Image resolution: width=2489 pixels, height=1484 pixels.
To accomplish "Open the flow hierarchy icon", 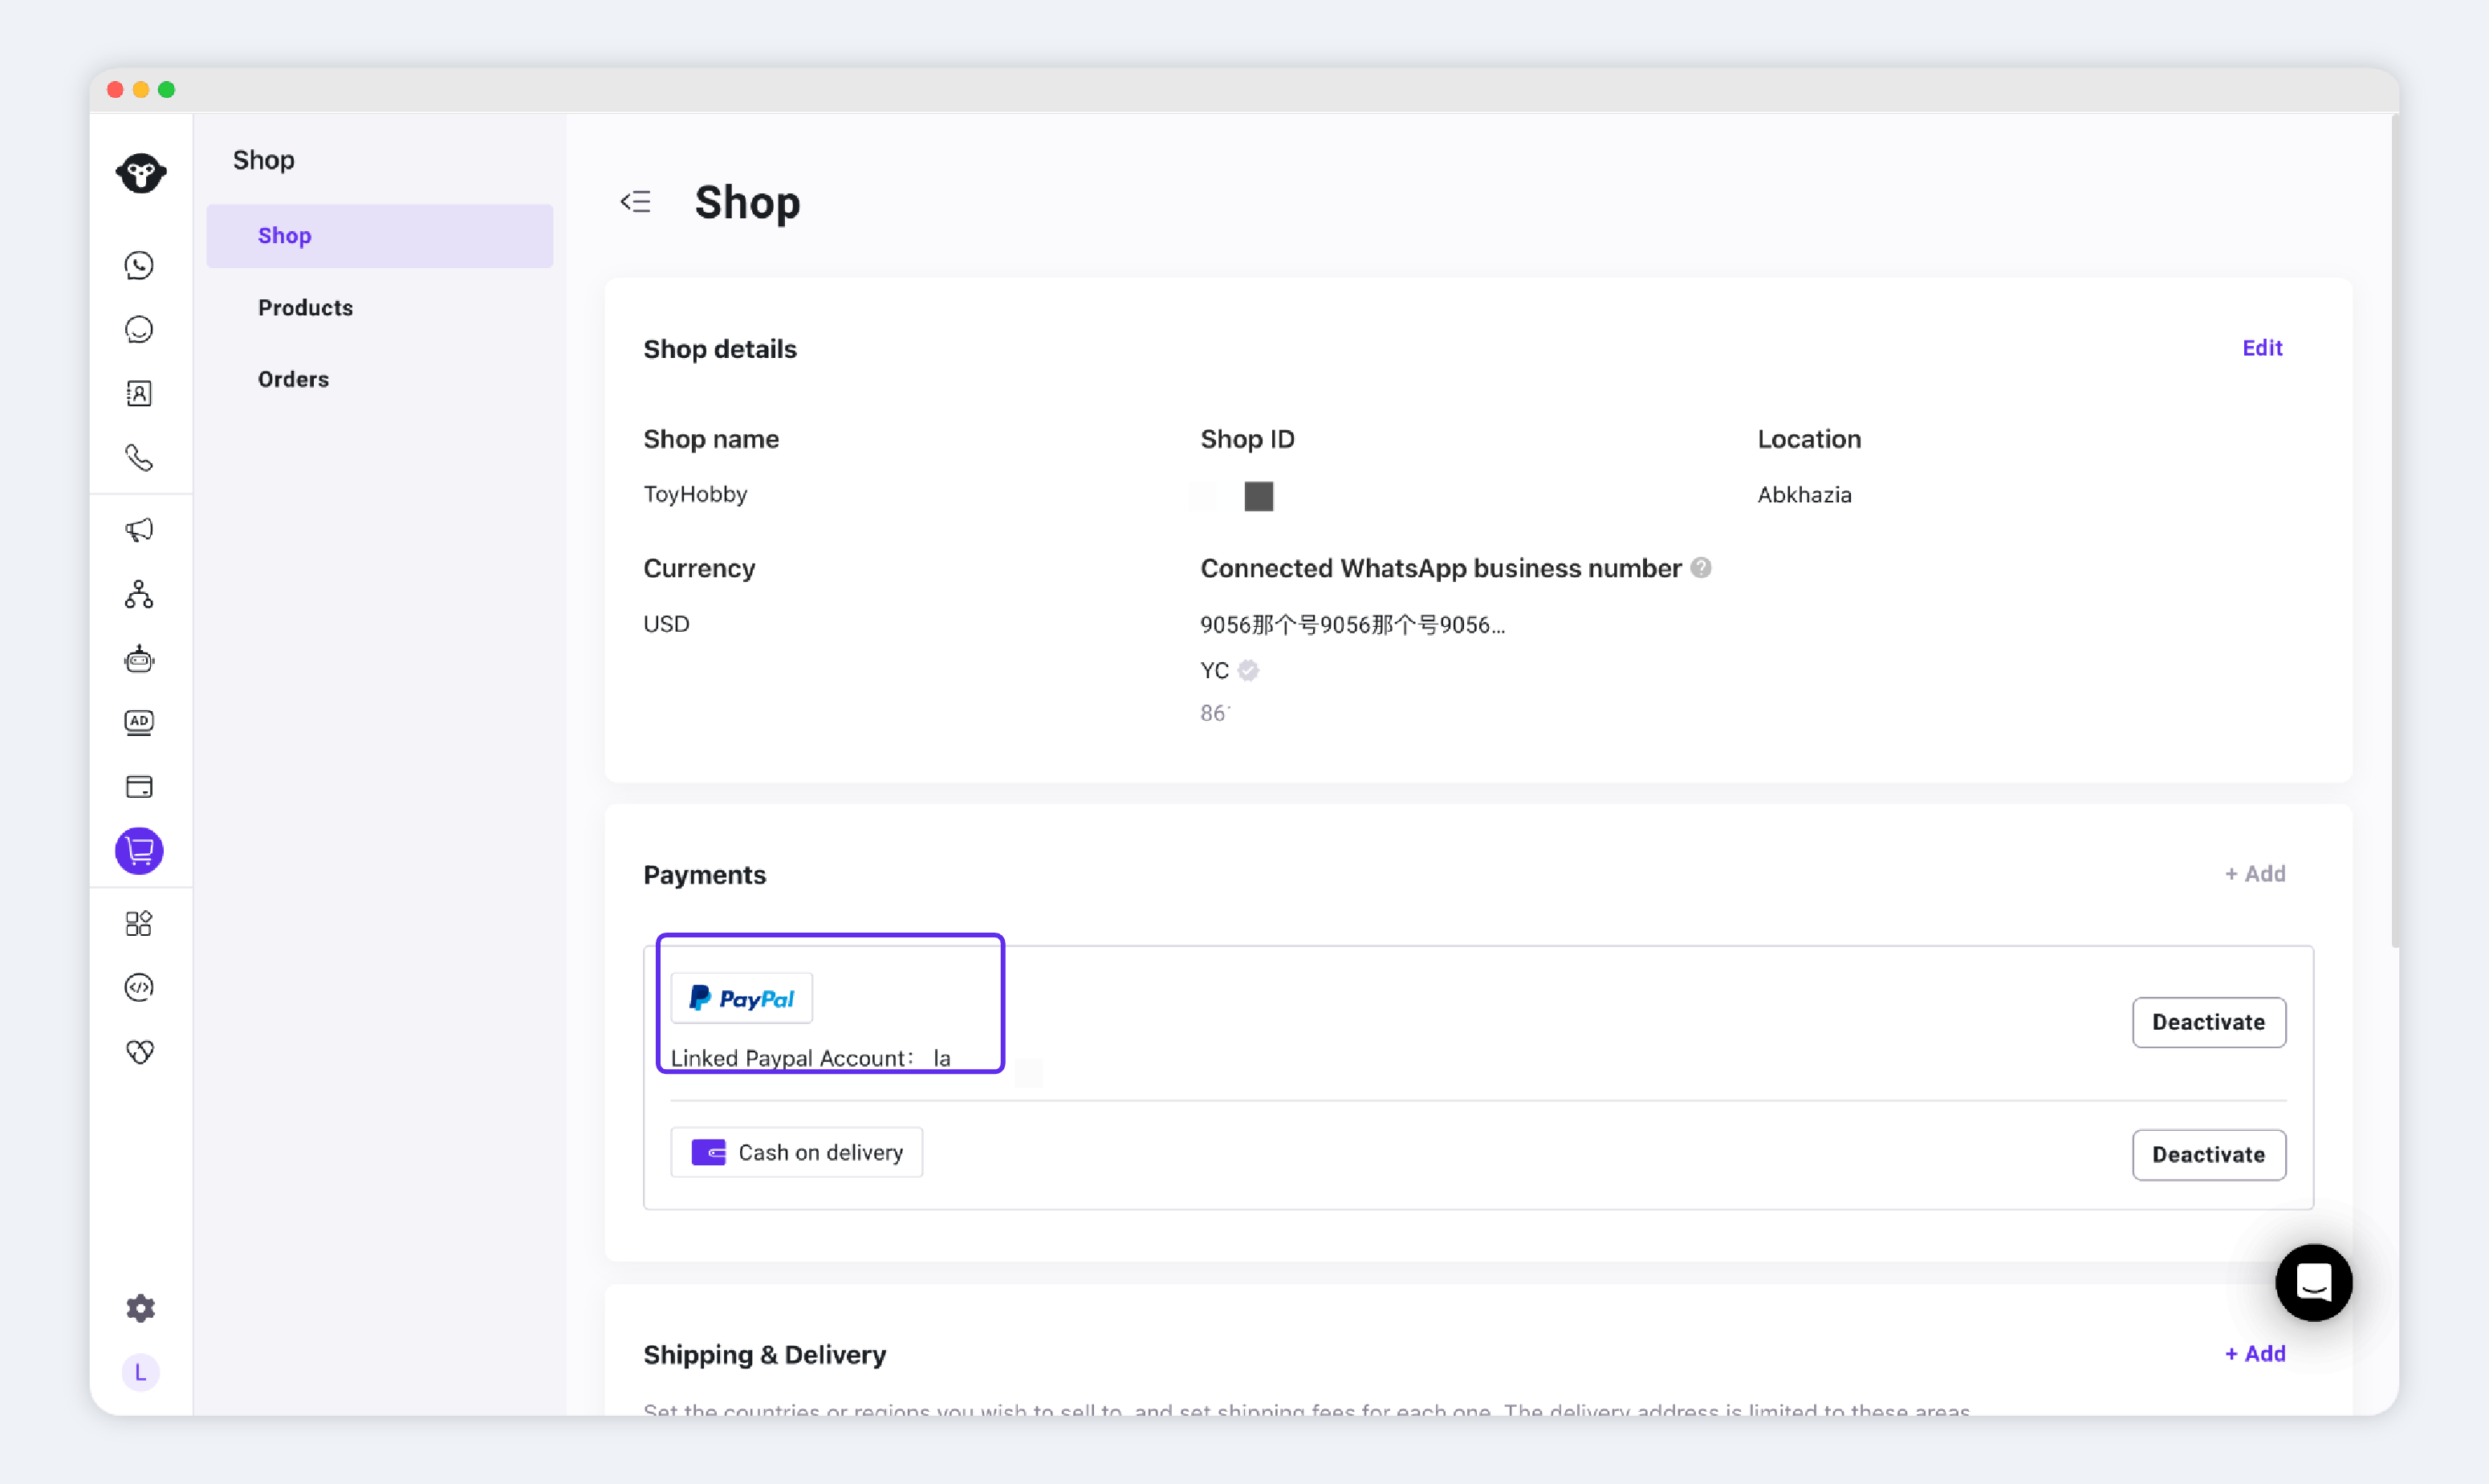I will (139, 594).
